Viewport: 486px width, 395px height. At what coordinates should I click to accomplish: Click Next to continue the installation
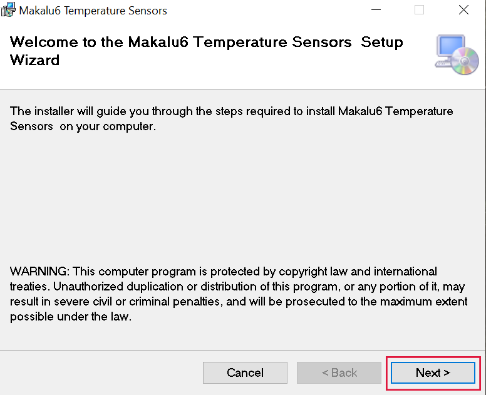[433, 372]
